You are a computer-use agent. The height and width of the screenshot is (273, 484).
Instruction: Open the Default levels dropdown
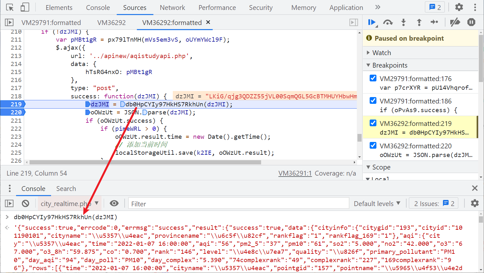[x=377, y=203]
